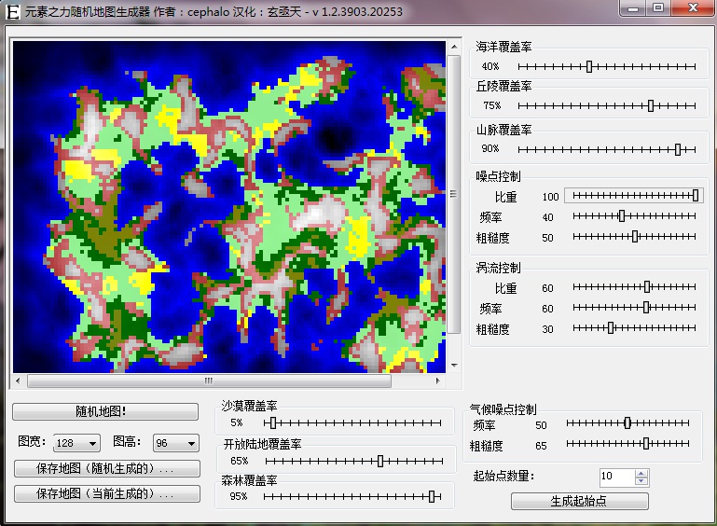This screenshot has height=526, width=717.
Task: Click the 生成起始点 button
Action: pos(579,502)
